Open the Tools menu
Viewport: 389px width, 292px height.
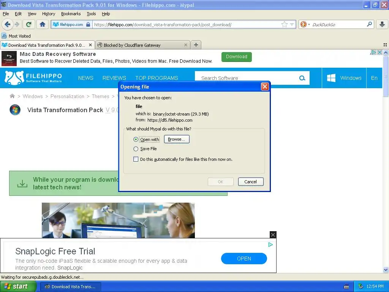(91, 14)
